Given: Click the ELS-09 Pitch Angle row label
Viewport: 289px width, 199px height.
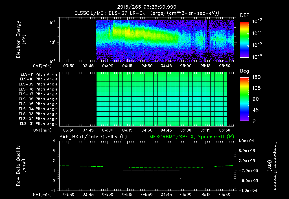Looking at the screenshot, I should click(x=38, y=84).
